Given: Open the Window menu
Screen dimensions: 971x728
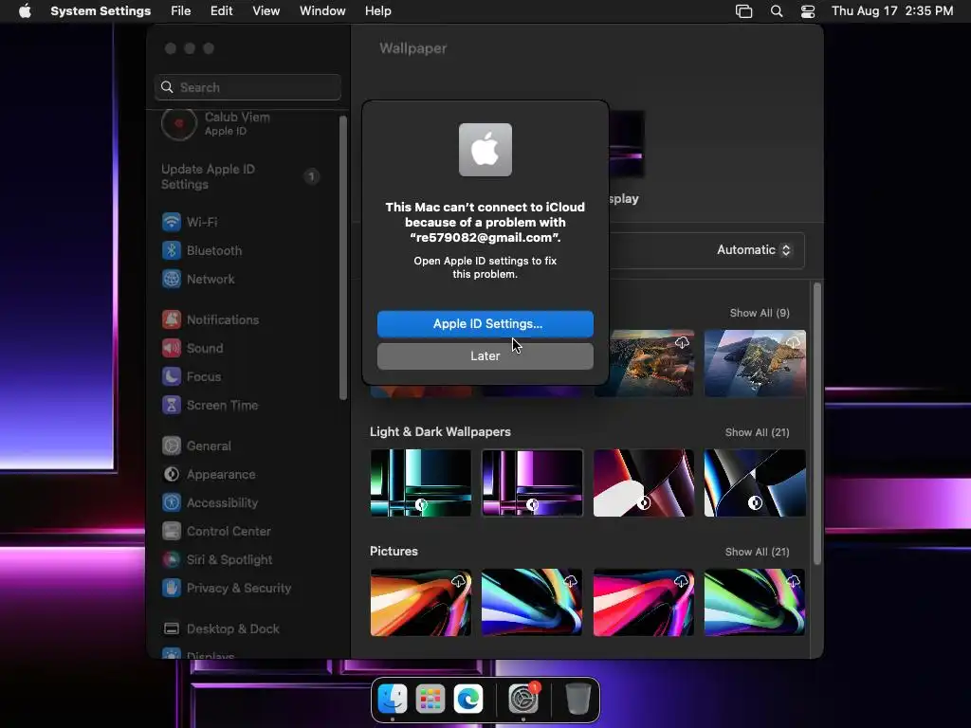Looking at the screenshot, I should click(x=322, y=11).
